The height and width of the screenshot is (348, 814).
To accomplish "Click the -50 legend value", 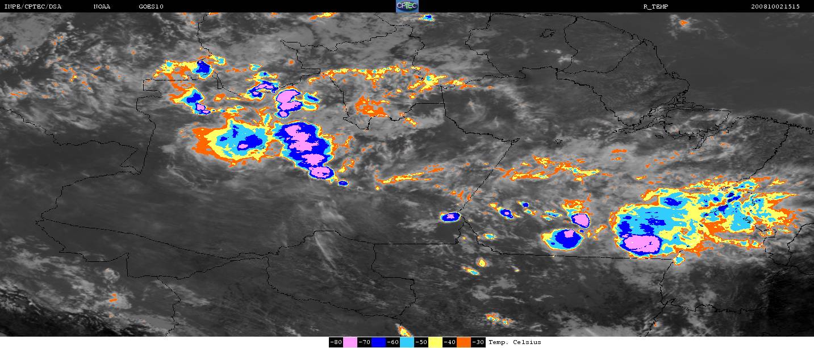I will tap(421, 342).
